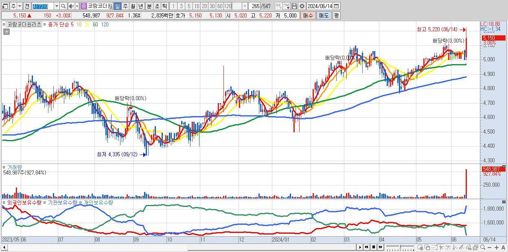Click the add-indicator candle icon
Screen dimensions: 508x252
click(278, 6)
